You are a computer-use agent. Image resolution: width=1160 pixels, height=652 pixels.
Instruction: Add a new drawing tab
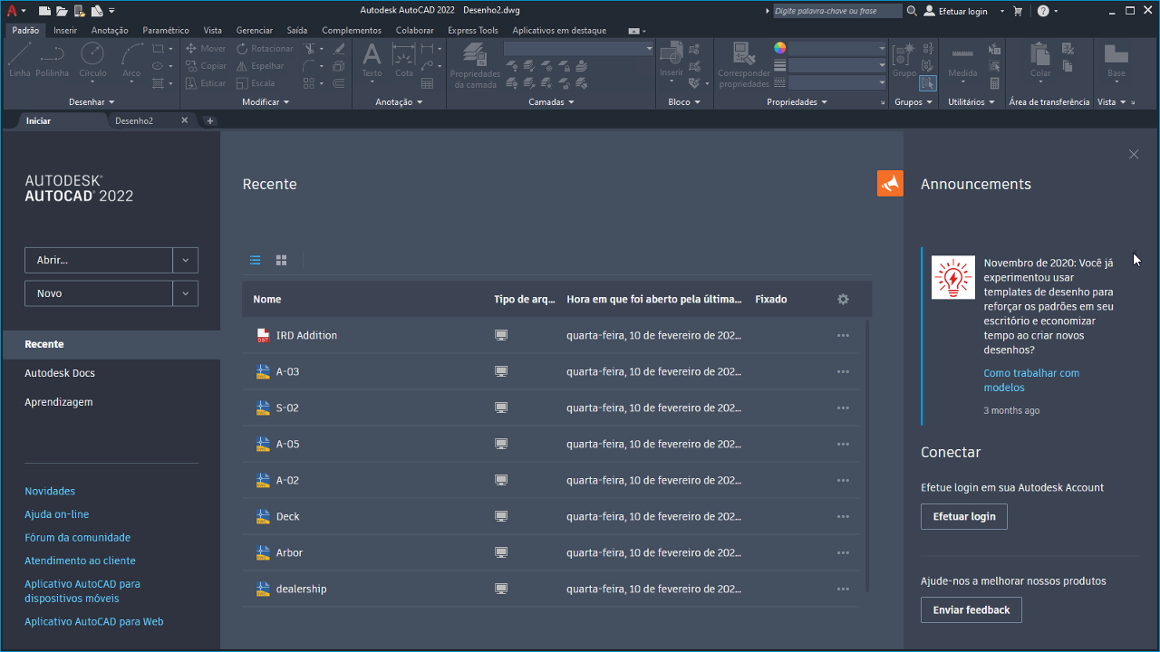[210, 120]
